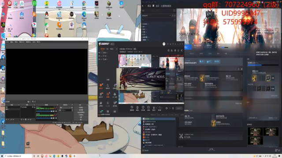Open user avatar in streaming companion title bar
This screenshot has height=158, width=282.
tap(164, 44)
